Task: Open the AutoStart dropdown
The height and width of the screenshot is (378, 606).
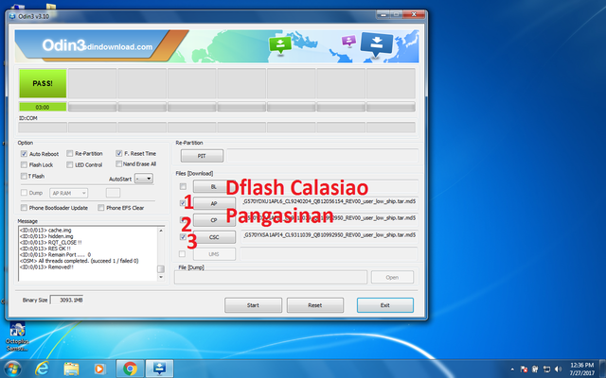Action: pos(143,179)
